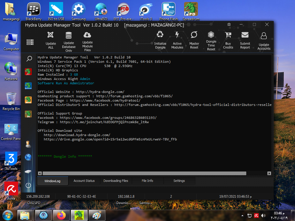This screenshot has height=221, width=295.
Task: Open the Avira desktop shortcut
Action: click(11, 191)
